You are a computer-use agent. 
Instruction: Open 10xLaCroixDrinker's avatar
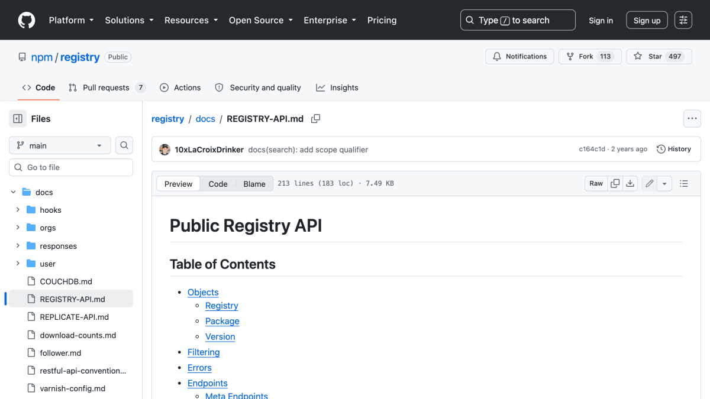[165, 150]
